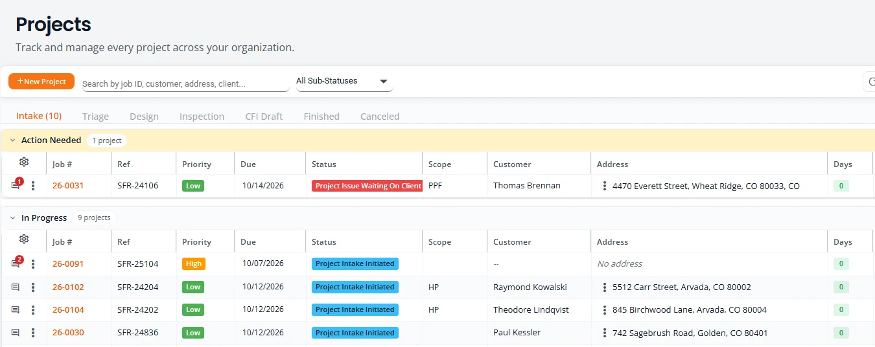Open the All Sub-Statuses dropdown
Image resolution: width=875 pixels, height=347 pixels.
[344, 81]
